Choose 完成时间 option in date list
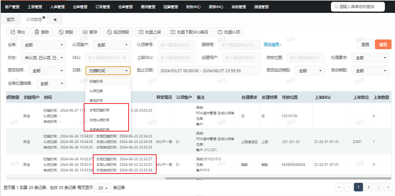The width and height of the screenshot is (395, 196). (108, 101)
